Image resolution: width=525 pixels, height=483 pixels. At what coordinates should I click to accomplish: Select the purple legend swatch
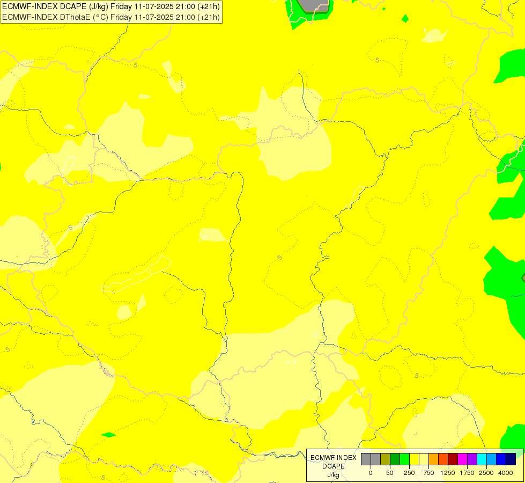pos(472,459)
